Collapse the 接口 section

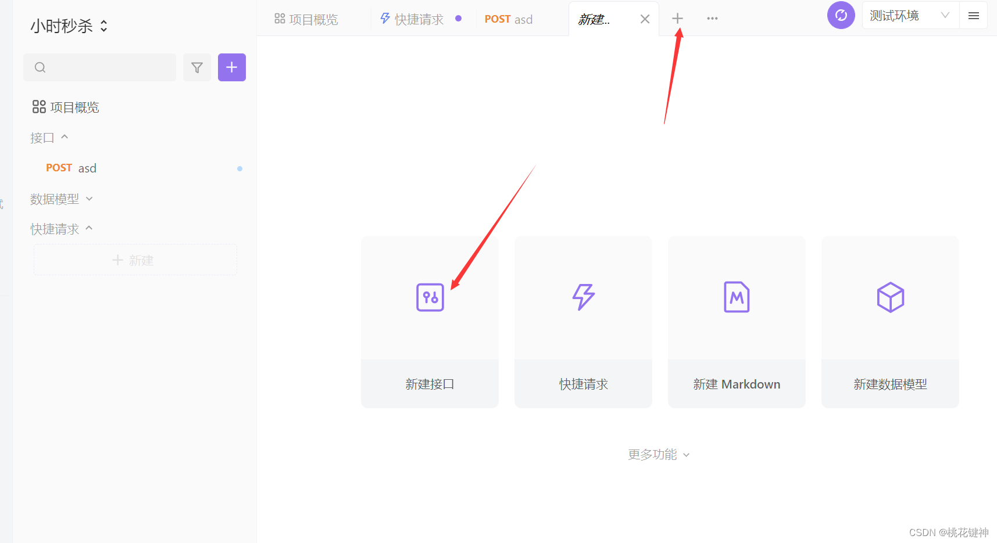(49, 138)
